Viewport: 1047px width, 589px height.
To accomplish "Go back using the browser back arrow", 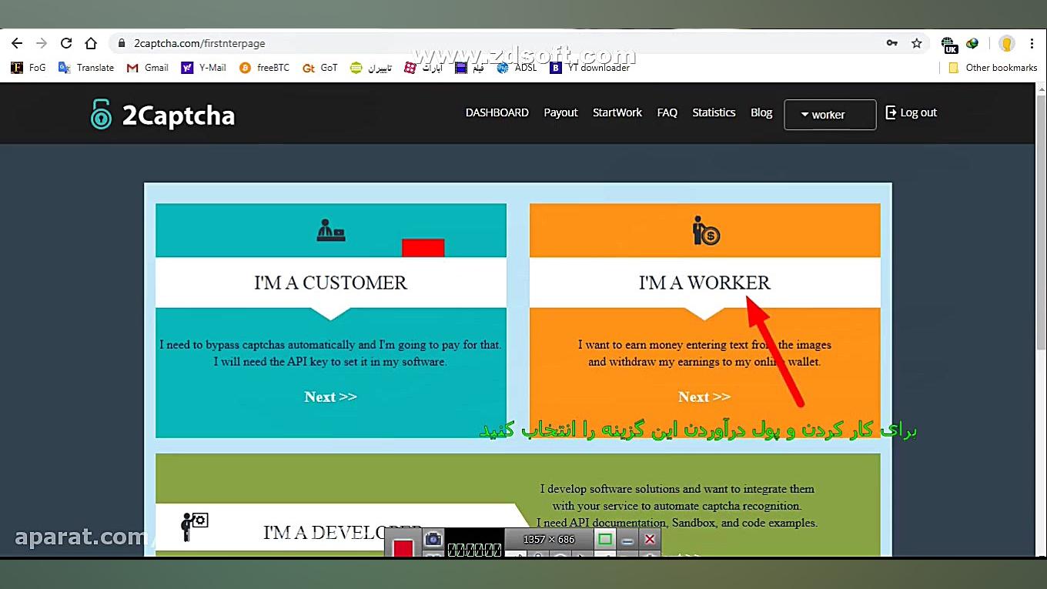I will pyautogui.click(x=17, y=43).
